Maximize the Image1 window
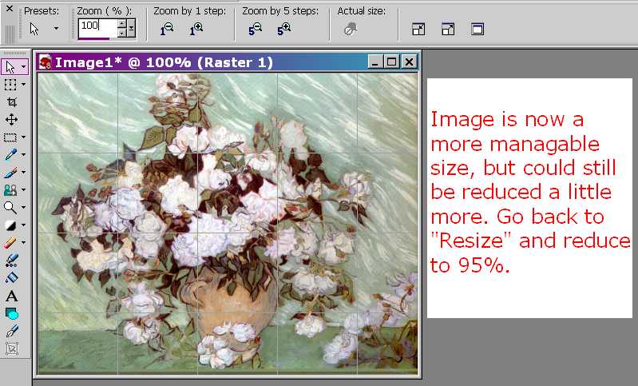 coord(392,62)
